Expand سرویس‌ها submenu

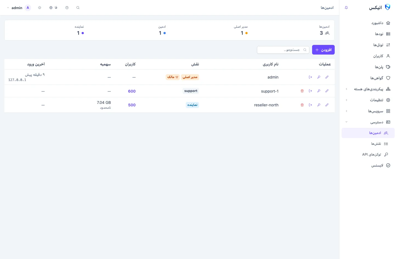click(x=368, y=111)
